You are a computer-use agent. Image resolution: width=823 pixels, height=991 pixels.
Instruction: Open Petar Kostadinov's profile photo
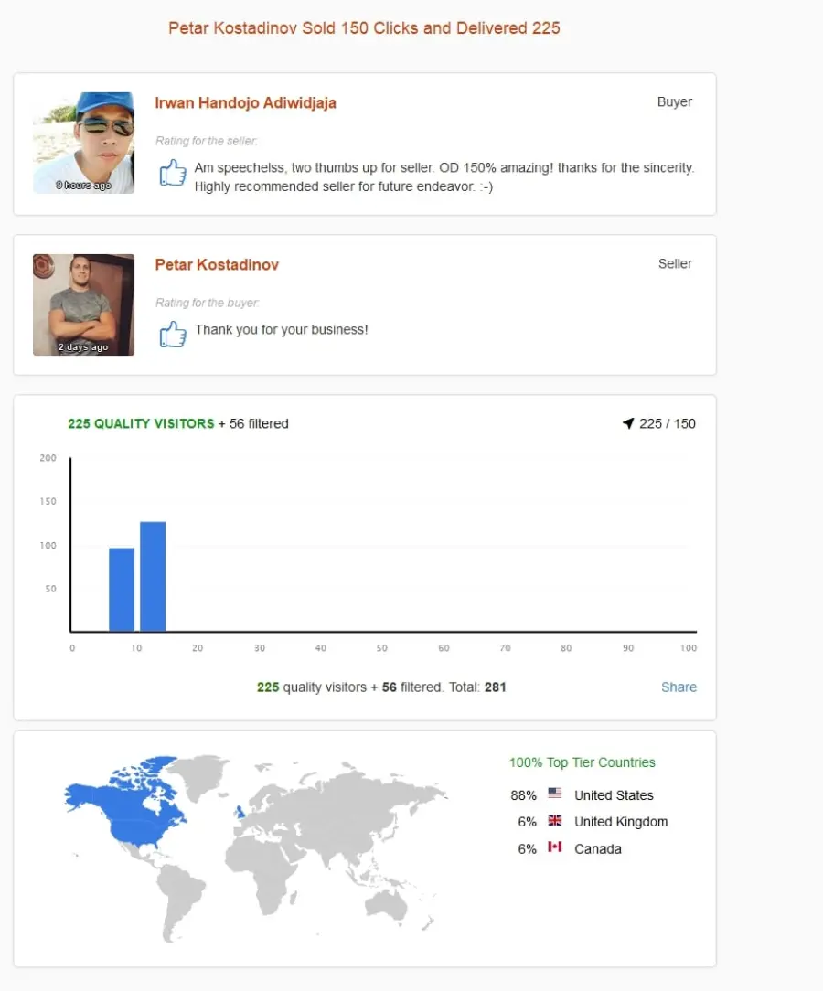pyautogui.click(x=83, y=304)
